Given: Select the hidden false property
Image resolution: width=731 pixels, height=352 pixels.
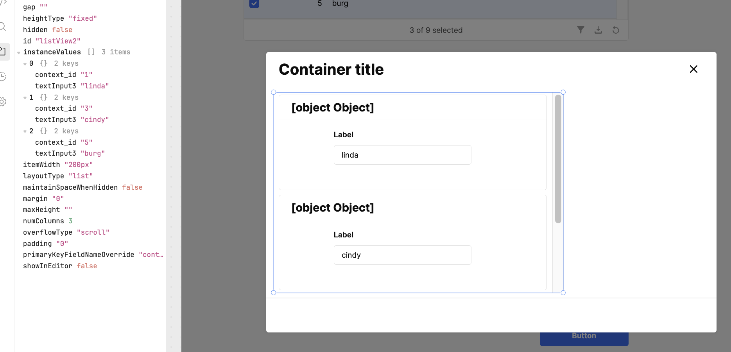Looking at the screenshot, I should pyautogui.click(x=48, y=30).
